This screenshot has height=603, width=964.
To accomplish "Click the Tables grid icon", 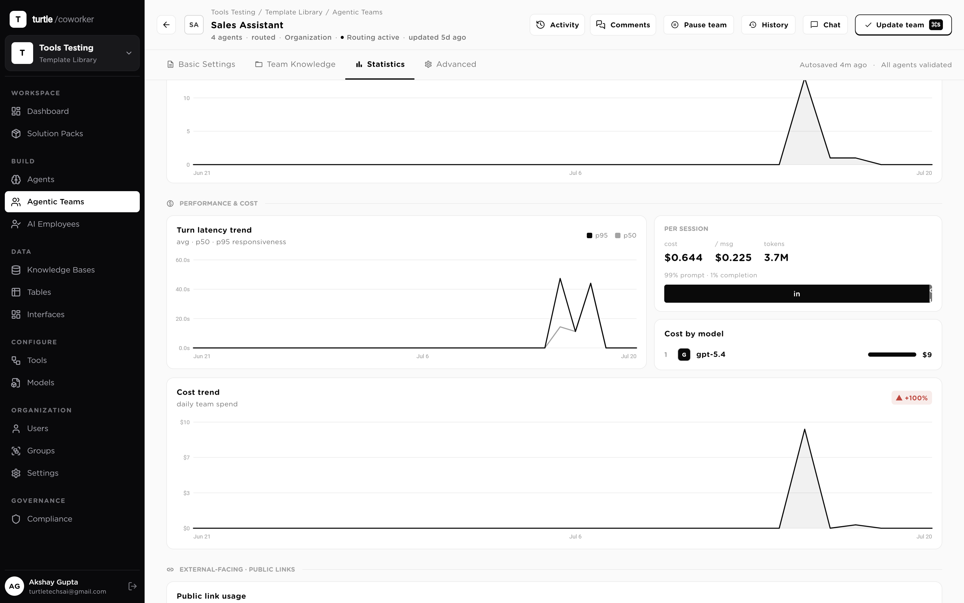I will point(16,292).
